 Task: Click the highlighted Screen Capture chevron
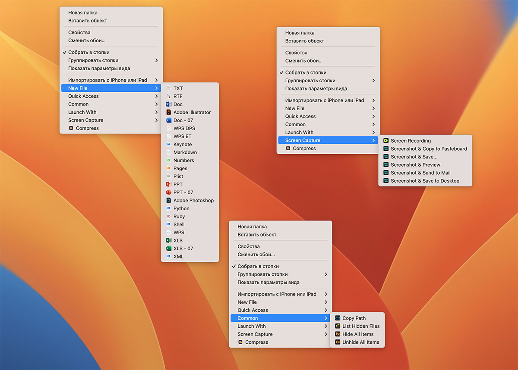point(373,140)
